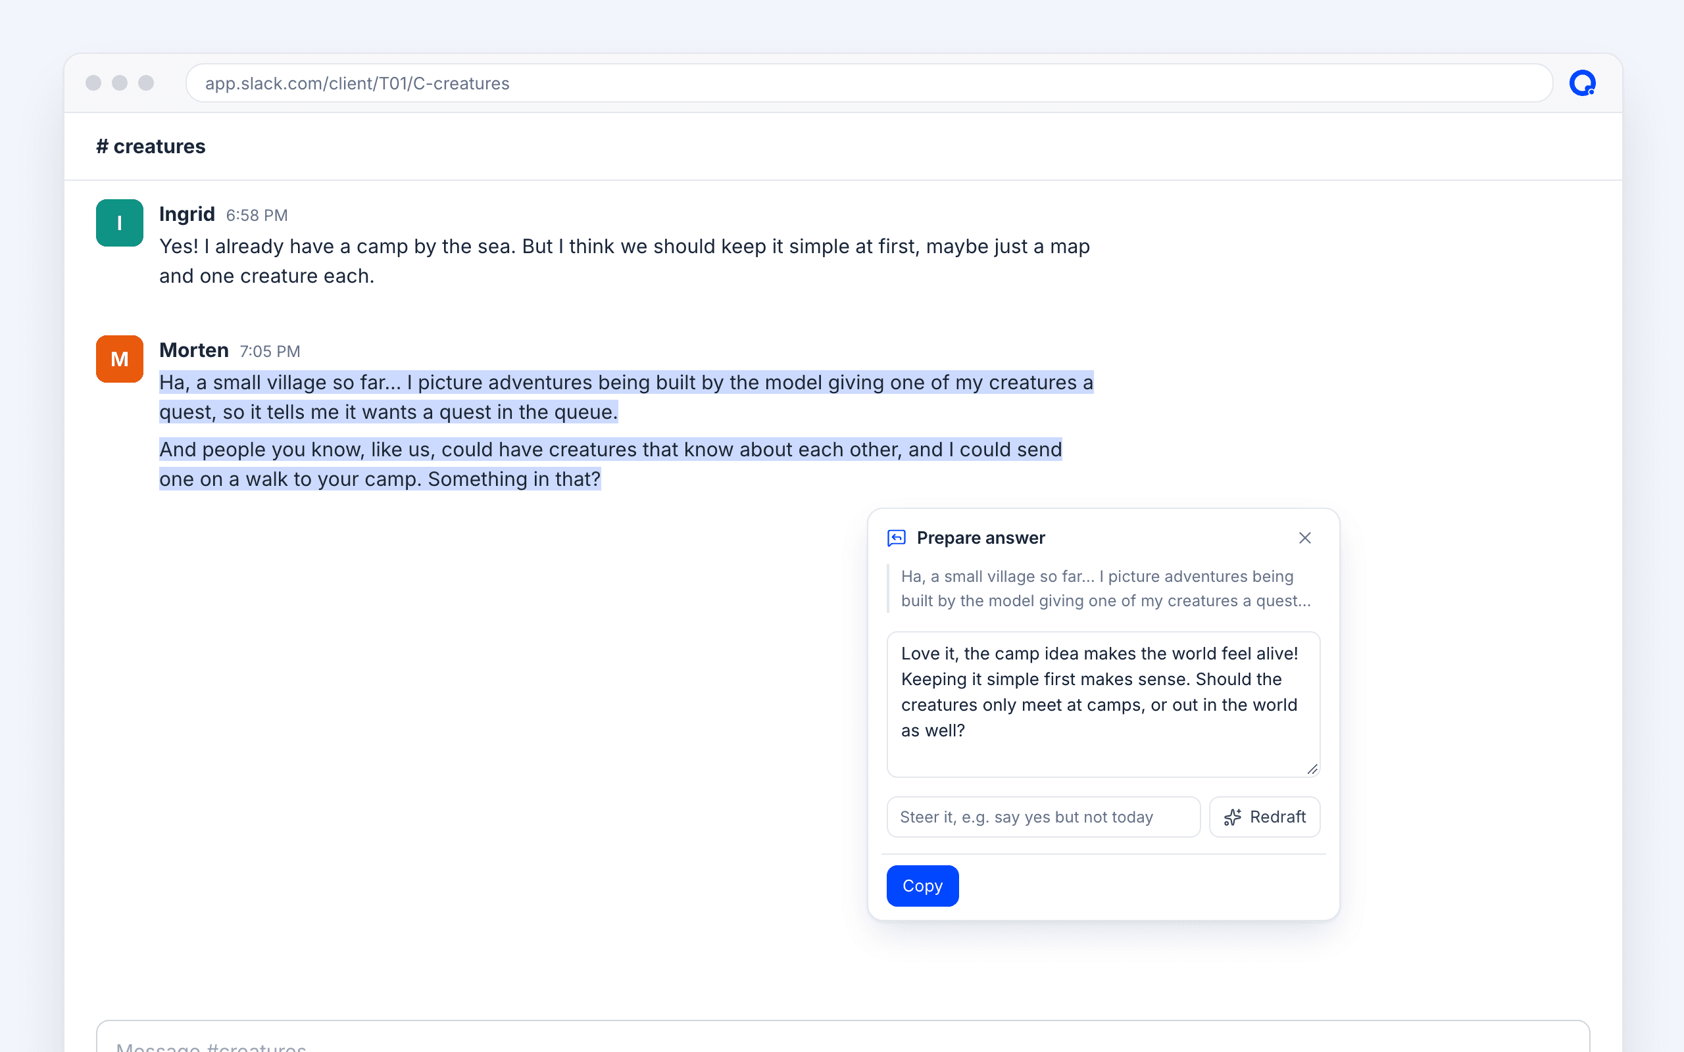The width and height of the screenshot is (1684, 1052).
Task: Open Ingrid's profile name
Action: click(187, 214)
